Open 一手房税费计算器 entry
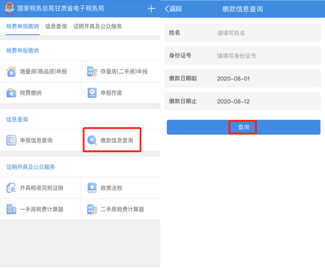 click(x=40, y=209)
